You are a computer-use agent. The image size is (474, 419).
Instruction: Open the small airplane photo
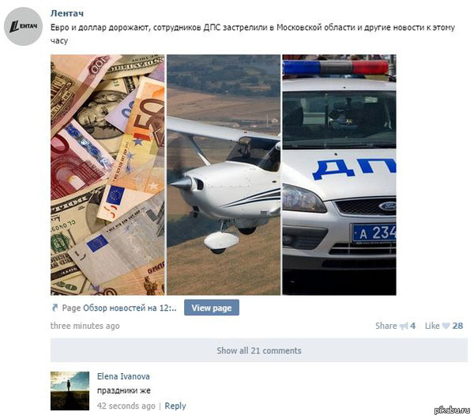coord(224,175)
